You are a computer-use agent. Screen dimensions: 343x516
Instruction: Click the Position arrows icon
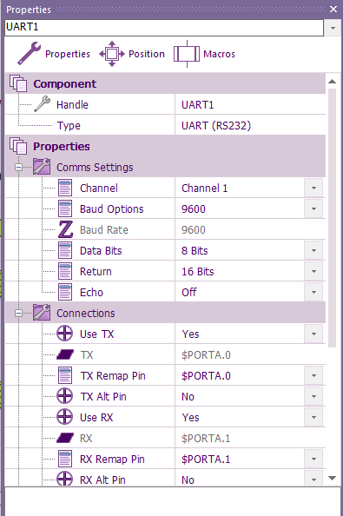112,54
